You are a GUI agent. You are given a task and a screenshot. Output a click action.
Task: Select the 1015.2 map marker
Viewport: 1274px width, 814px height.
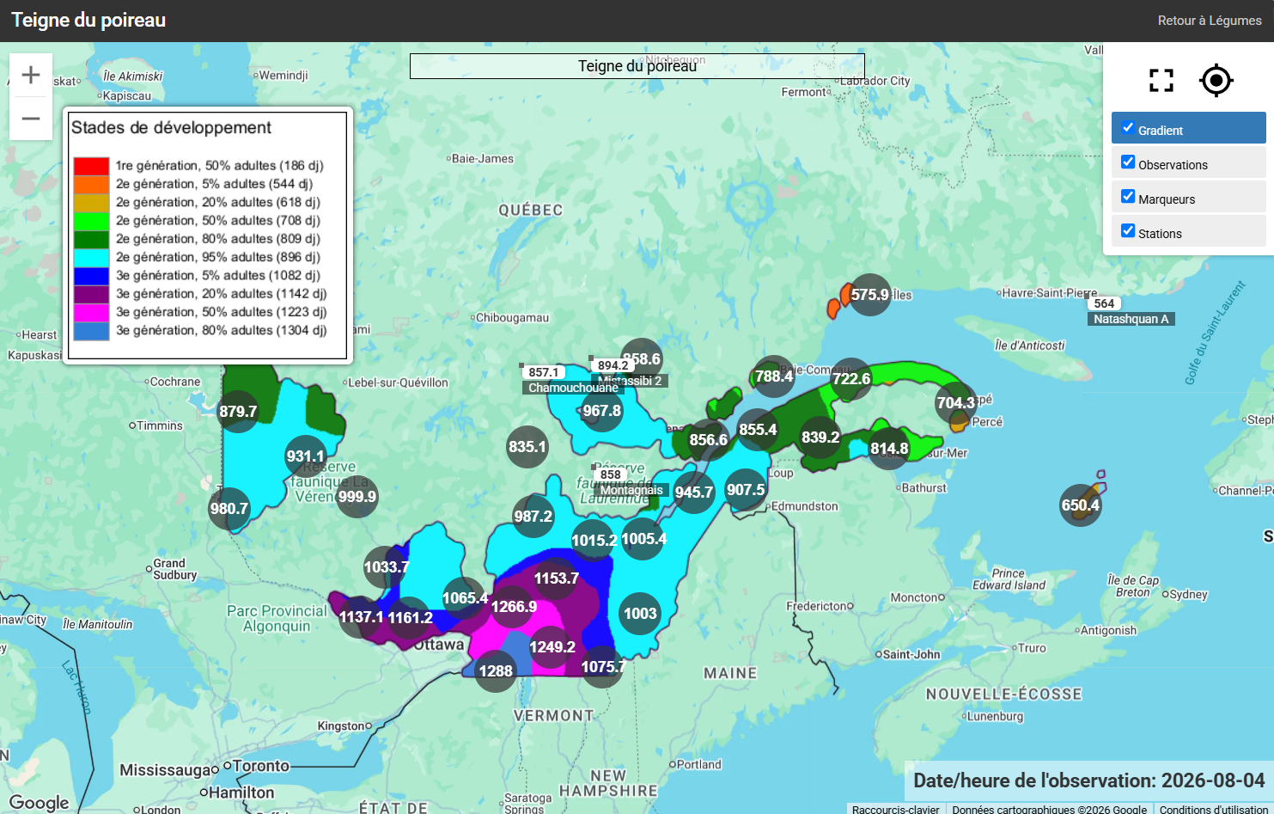(x=594, y=541)
